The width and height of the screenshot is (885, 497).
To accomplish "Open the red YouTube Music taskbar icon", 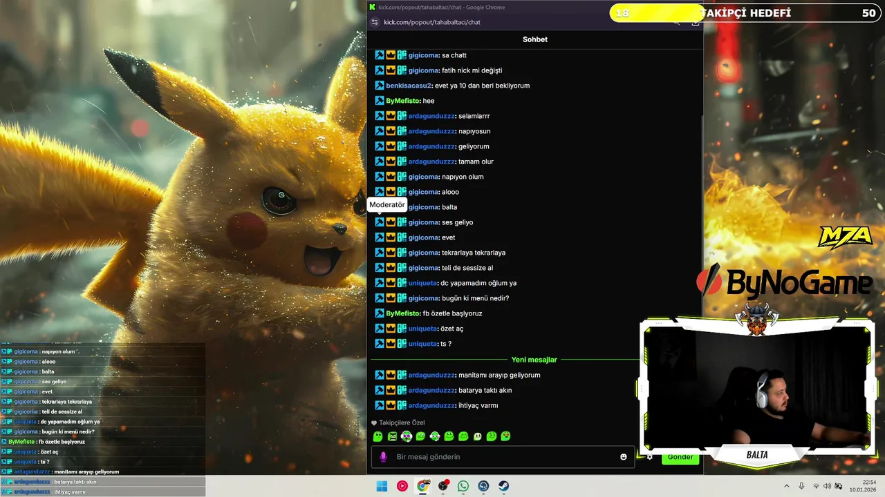I will pyautogui.click(x=402, y=486).
